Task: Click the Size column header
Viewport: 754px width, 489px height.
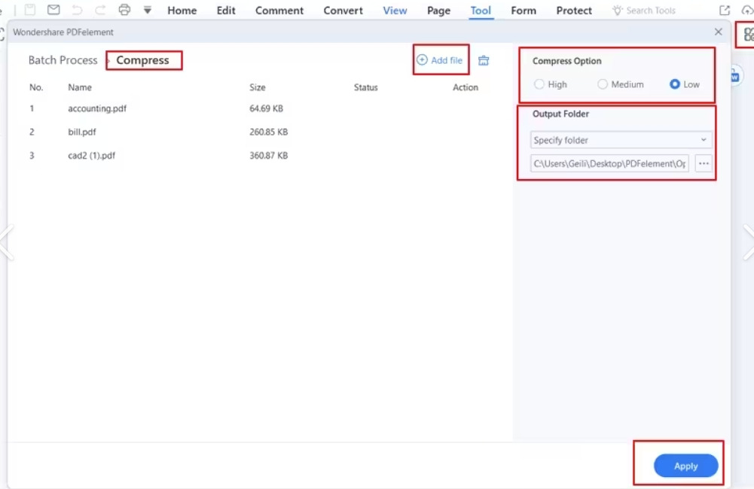Action: coord(258,87)
